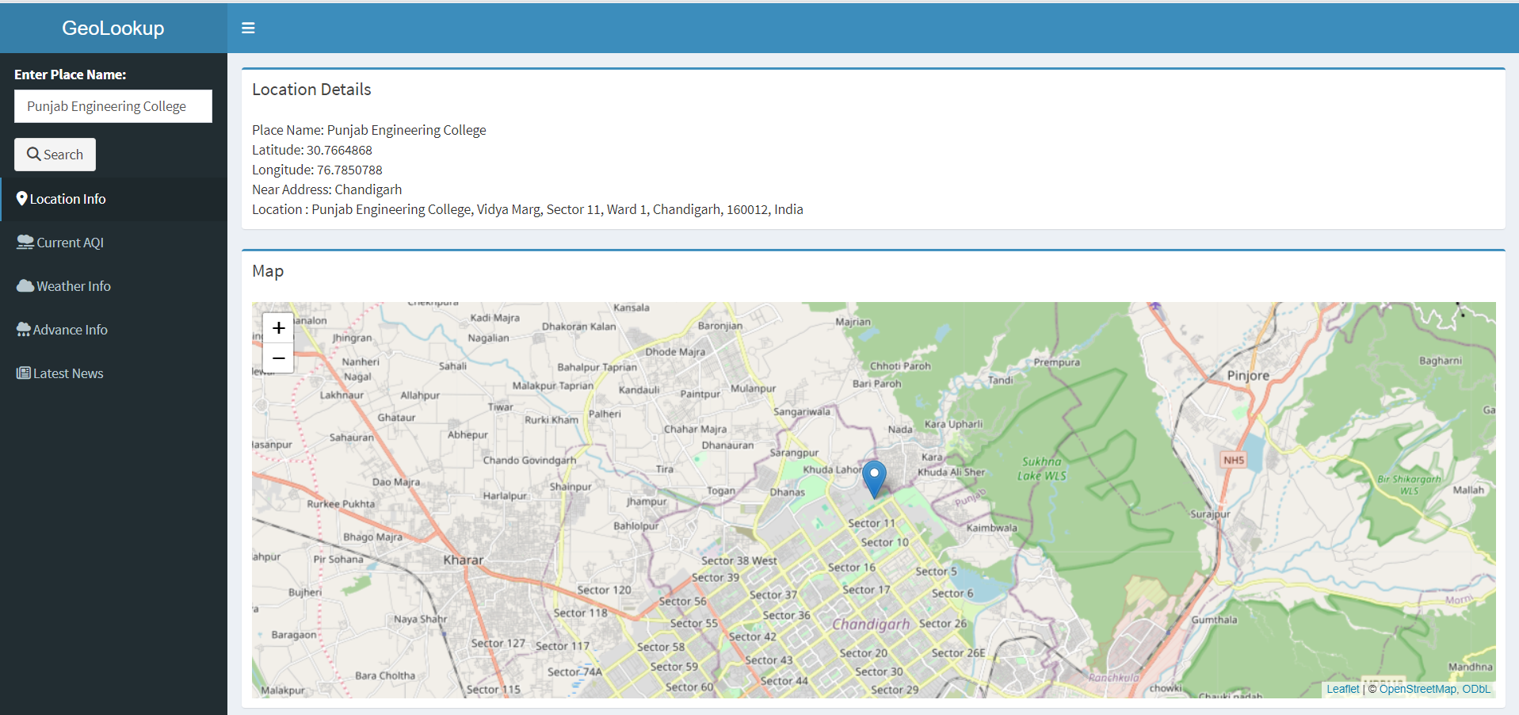Click the full Location address line

[528, 209]
